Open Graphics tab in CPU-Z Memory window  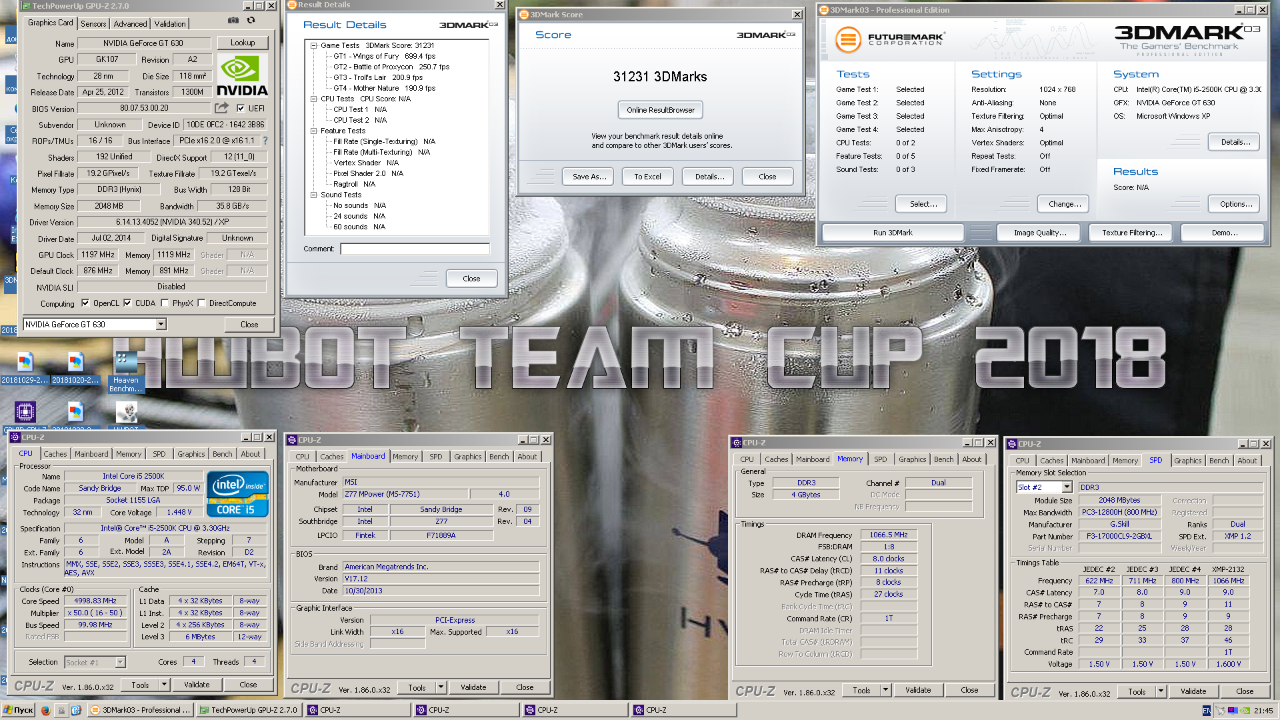(912, 459)
